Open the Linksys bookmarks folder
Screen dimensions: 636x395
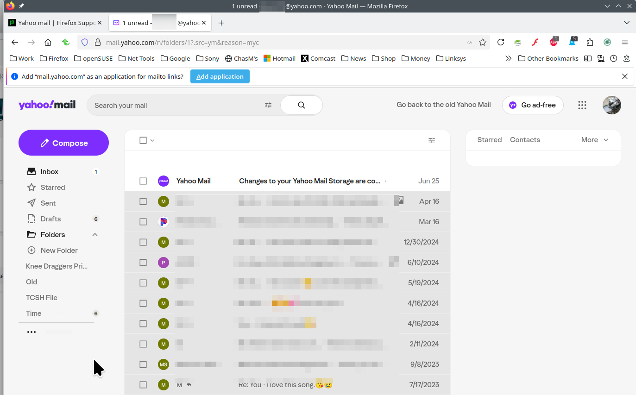pos(451,58)
